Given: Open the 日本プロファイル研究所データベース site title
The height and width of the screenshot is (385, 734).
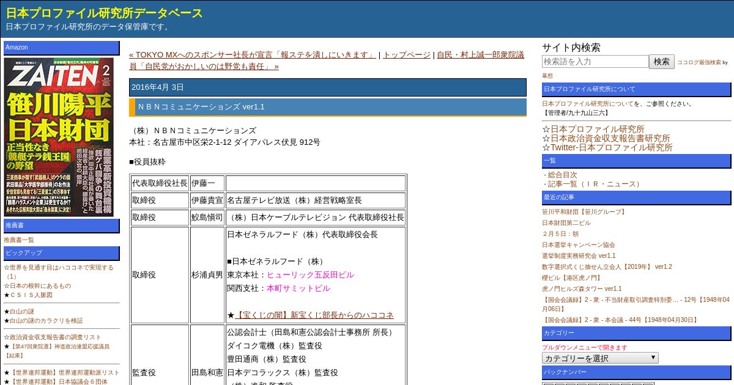Looking at the screenshot, I should pos(105,13).
